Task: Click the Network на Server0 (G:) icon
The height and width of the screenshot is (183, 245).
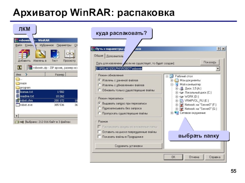Action: point(181,109)
